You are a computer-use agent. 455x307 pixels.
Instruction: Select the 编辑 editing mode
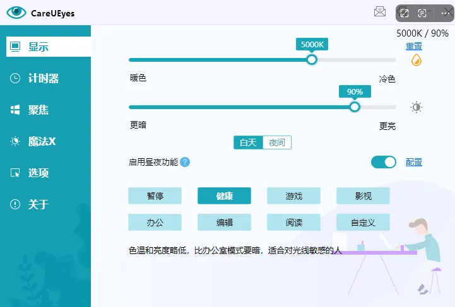pyautogui.click(x=224, y=223)
